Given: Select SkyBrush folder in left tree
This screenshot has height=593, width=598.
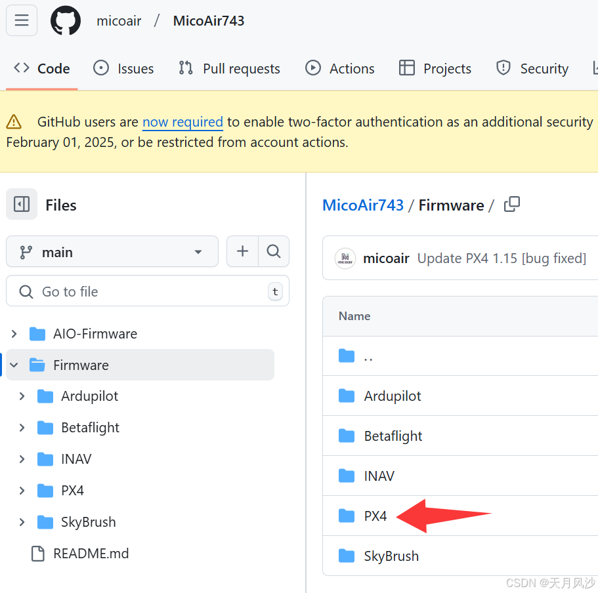Looking at the screenshot, I should 89,521.
